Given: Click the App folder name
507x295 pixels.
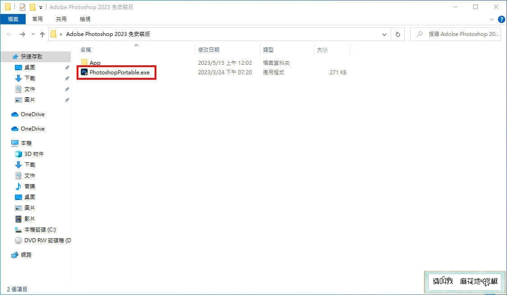Looking at the screenshot, I should click(x=95, y=63).
